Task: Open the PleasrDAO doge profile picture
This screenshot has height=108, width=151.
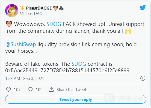Action: click(12, 11)
